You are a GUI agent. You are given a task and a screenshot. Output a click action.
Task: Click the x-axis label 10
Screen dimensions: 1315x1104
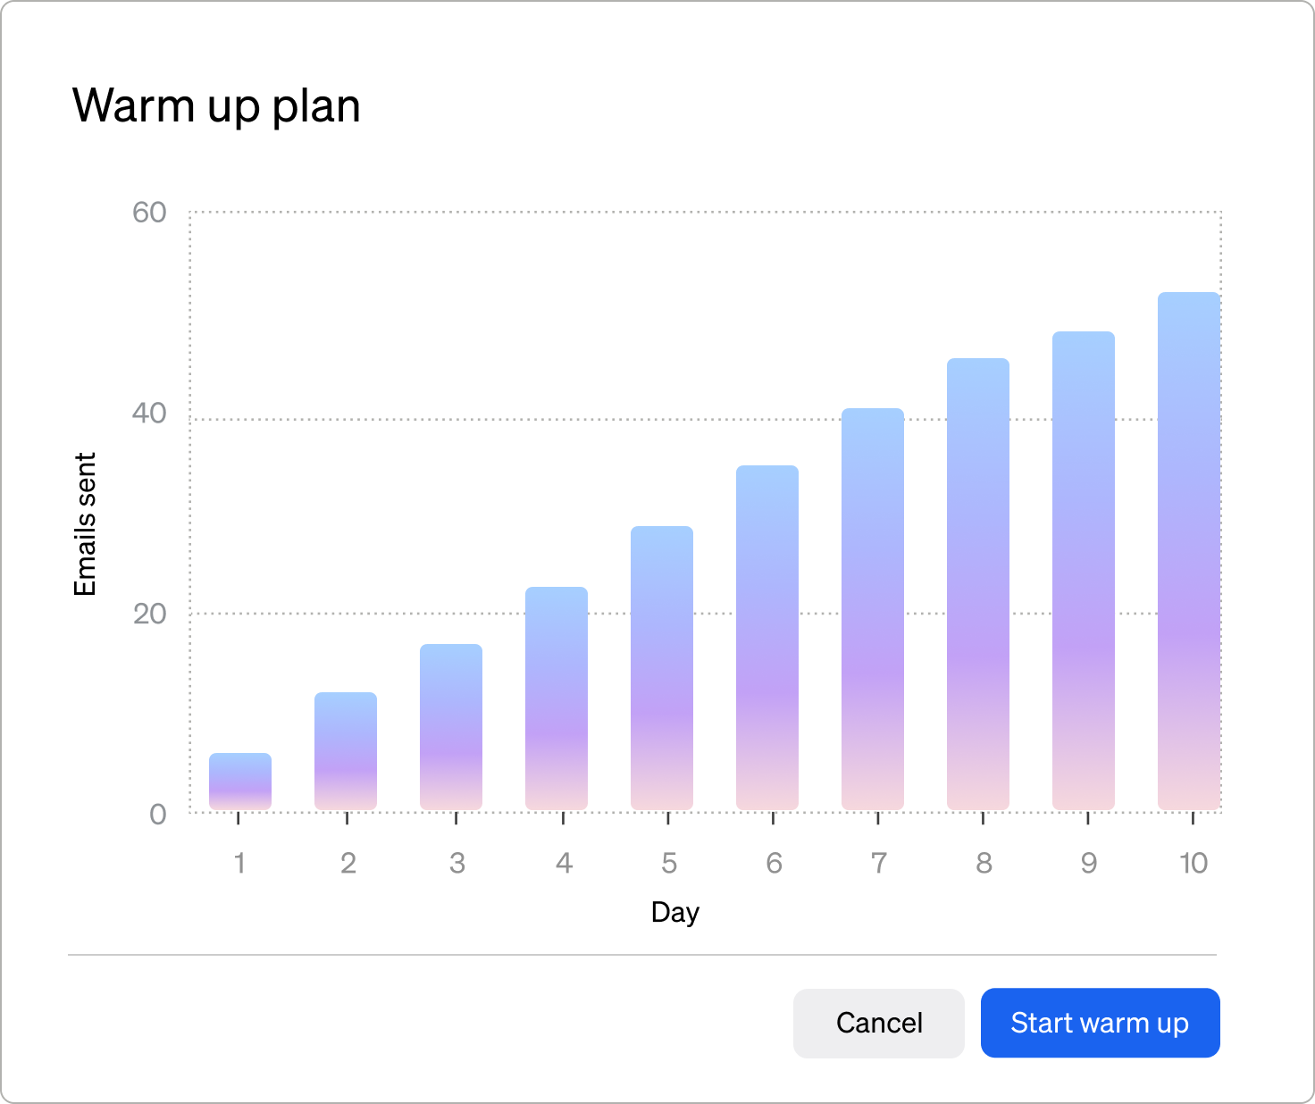[x=1194, y=863]
